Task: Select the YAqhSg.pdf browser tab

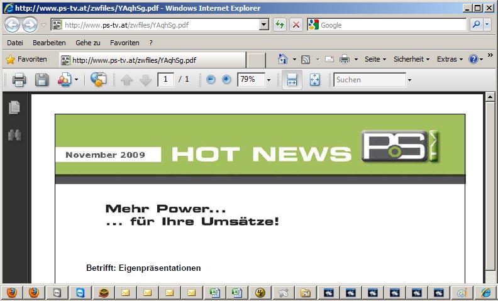Action: pyautogui.click(x=152, y=60)
